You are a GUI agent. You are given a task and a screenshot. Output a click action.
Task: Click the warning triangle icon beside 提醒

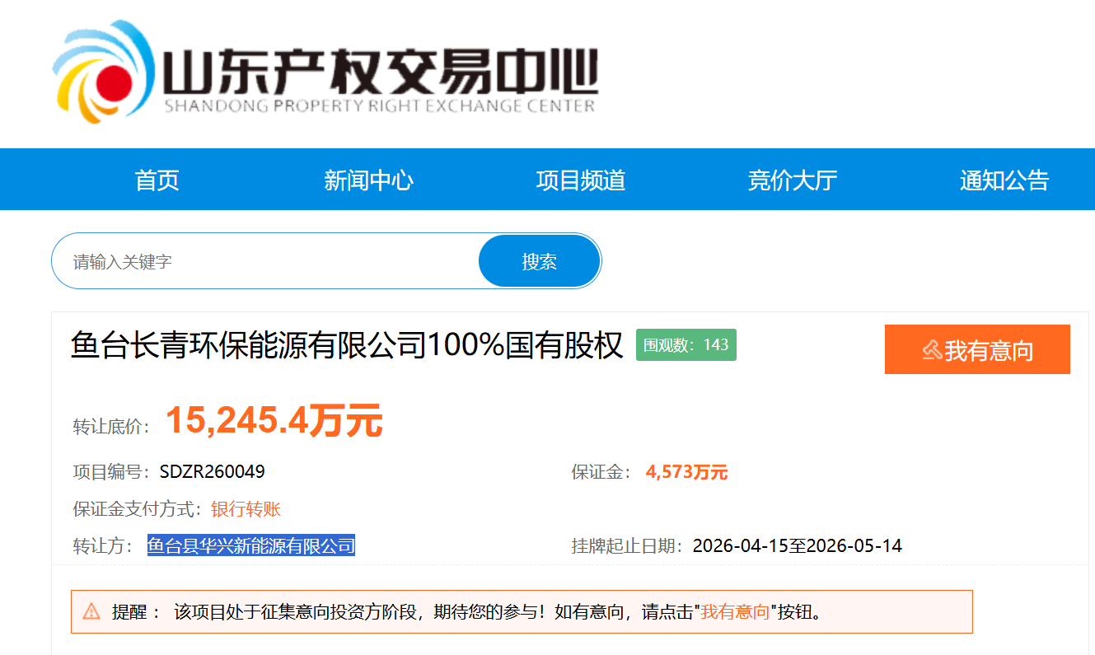click(x=91, y=611)
